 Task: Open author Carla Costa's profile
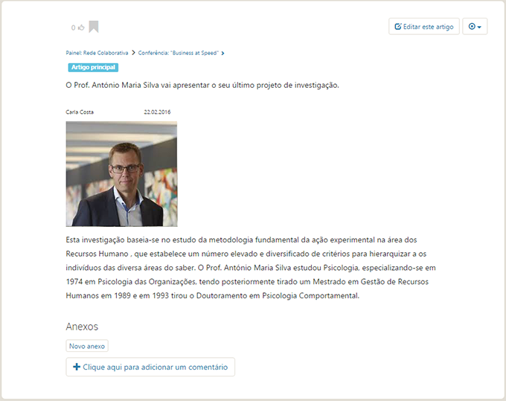[x=80, y=112]
